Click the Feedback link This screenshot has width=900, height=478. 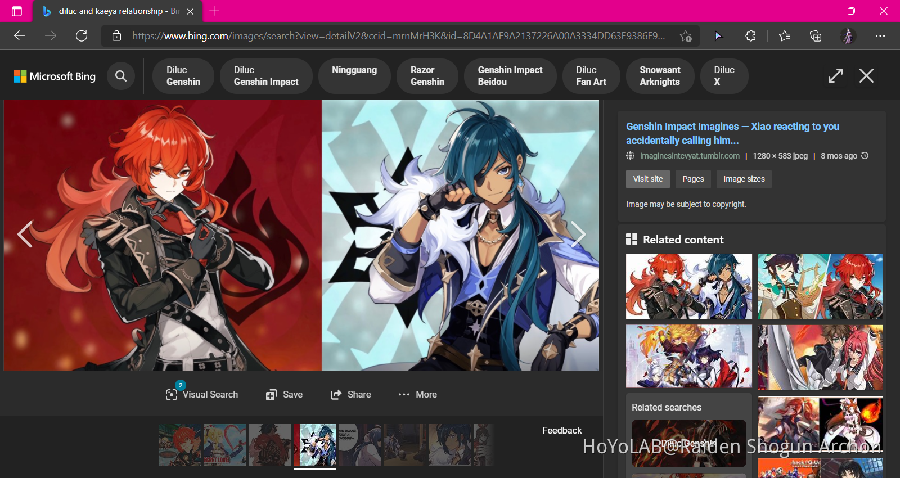pyautogui.click(x=562, y=430)
